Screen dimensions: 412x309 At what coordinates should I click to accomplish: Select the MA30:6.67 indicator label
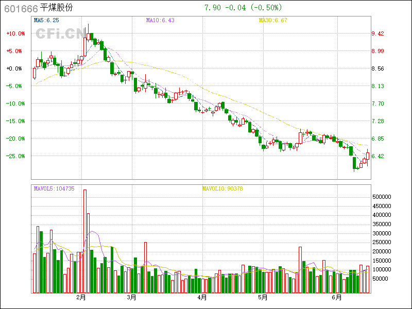coord(272,20)
